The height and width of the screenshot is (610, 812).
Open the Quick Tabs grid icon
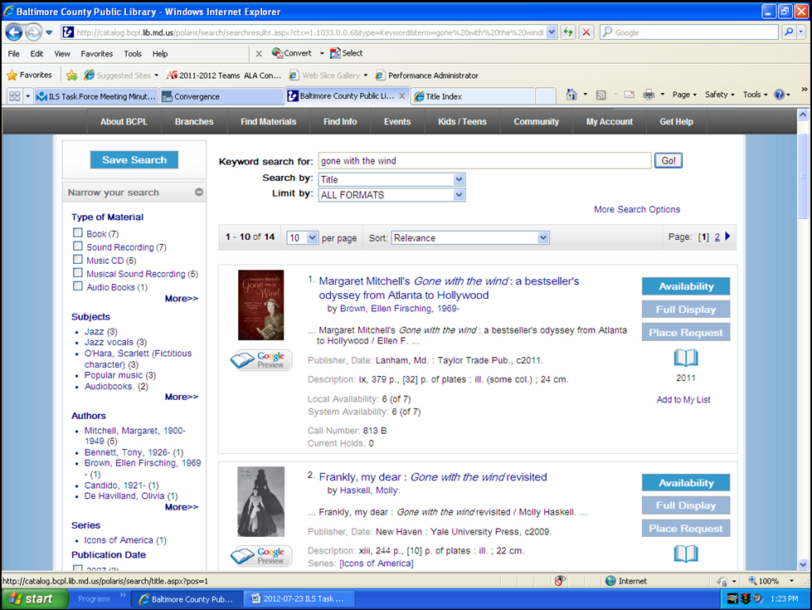tap(14, 96)
